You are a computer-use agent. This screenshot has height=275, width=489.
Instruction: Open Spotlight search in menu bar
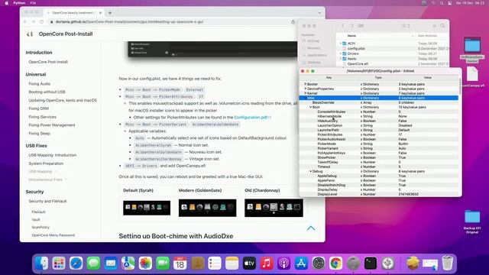point(442,3)
